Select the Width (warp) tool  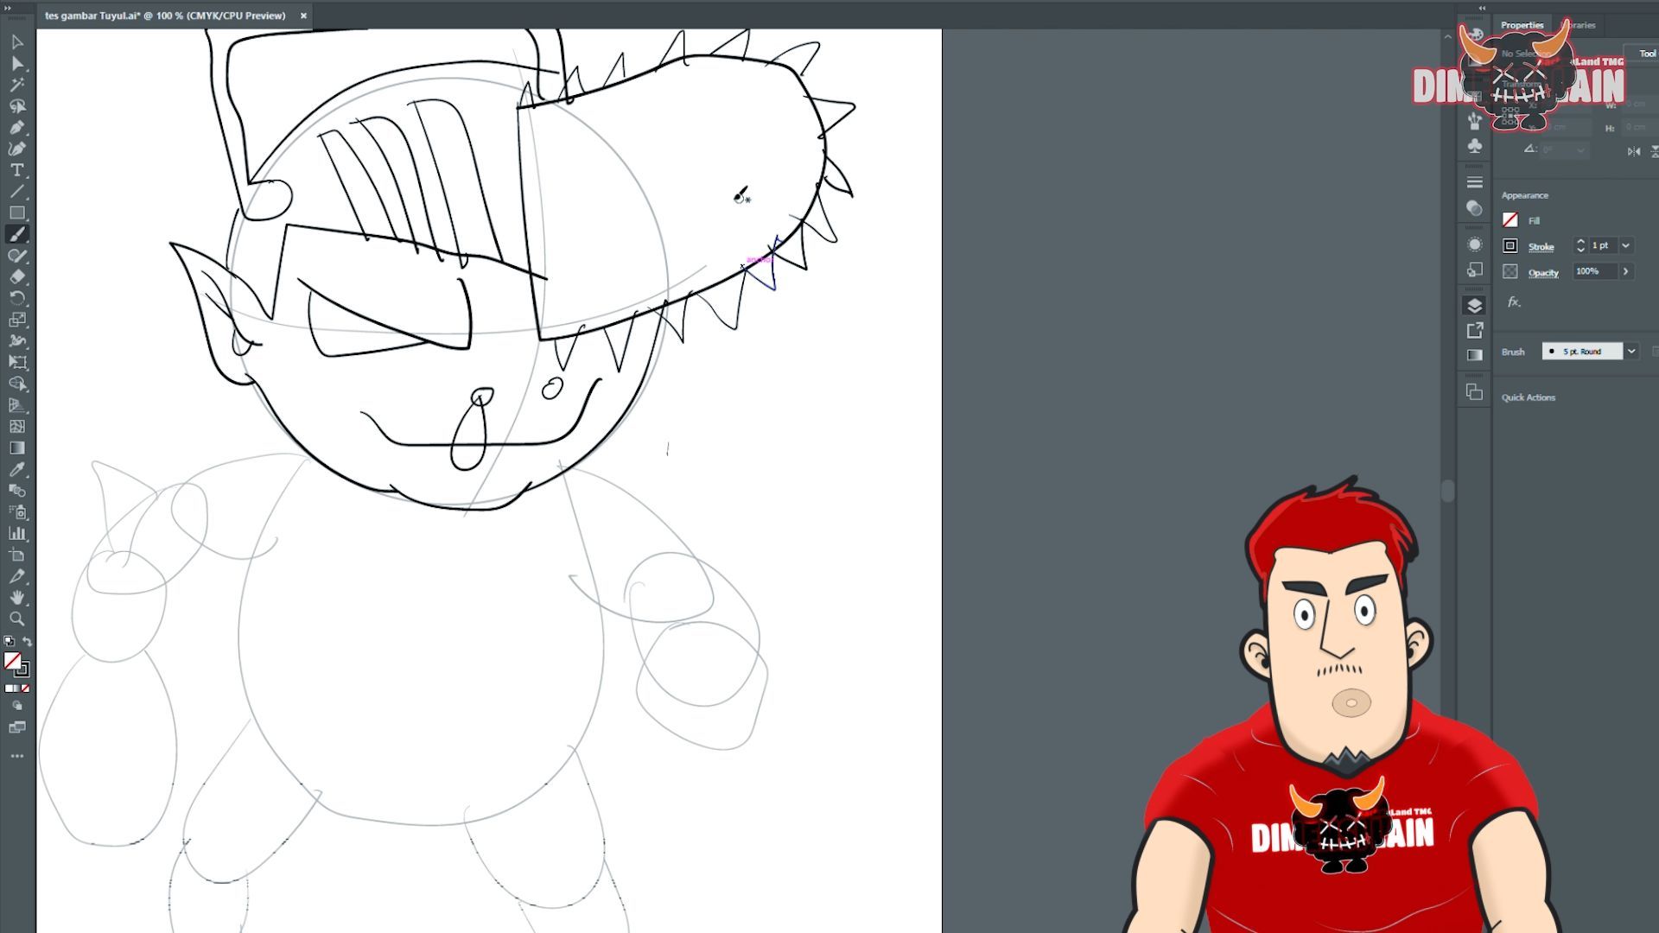[x=17, y=341]
